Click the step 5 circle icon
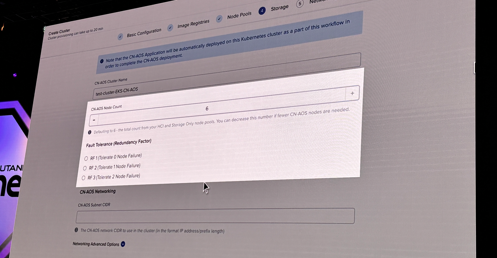 pos(300,4)
